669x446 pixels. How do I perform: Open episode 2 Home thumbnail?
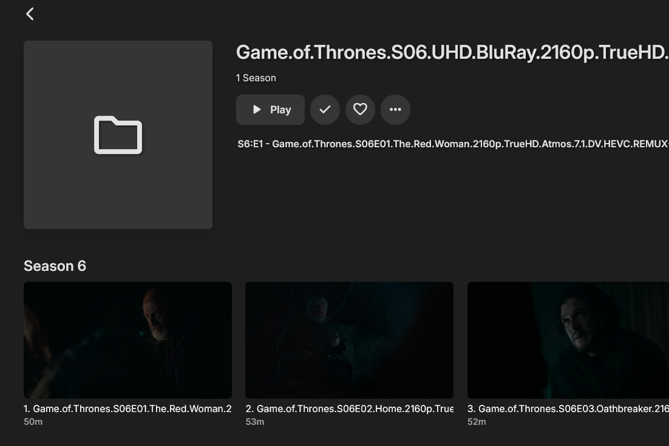[x=349, y=340]
